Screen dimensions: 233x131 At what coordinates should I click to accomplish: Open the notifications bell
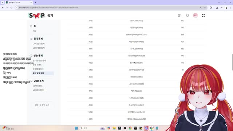pos(187,15)
